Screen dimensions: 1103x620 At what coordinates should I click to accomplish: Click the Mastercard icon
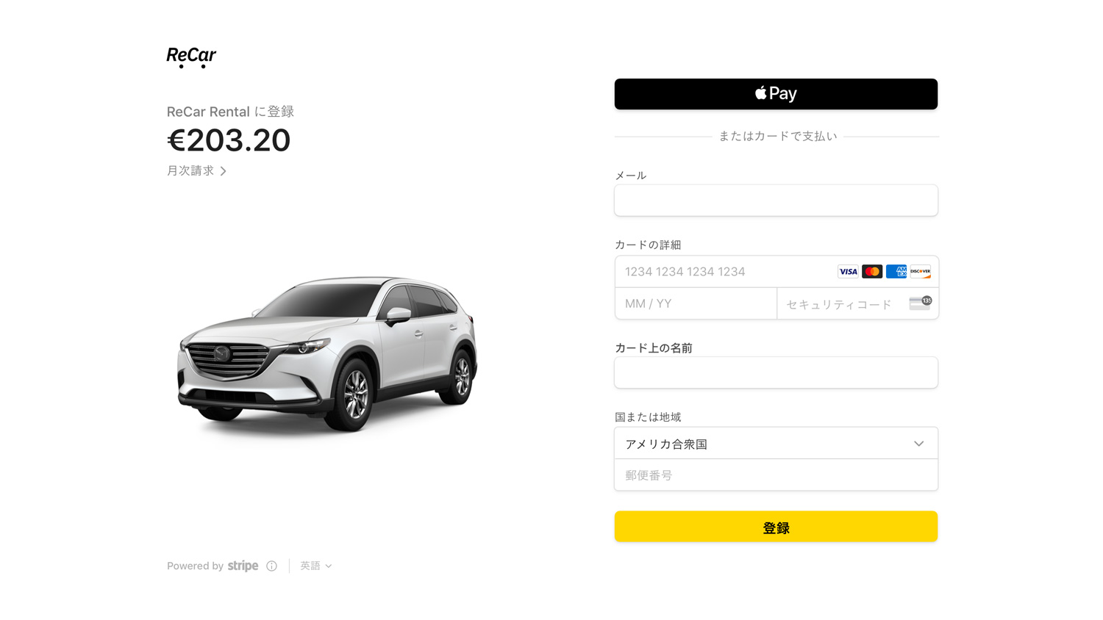click(x=872, y=272)
